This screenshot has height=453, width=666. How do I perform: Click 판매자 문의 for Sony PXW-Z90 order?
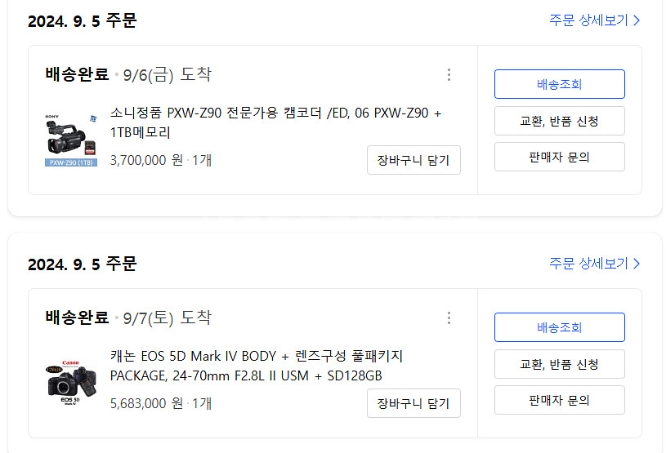560,157
